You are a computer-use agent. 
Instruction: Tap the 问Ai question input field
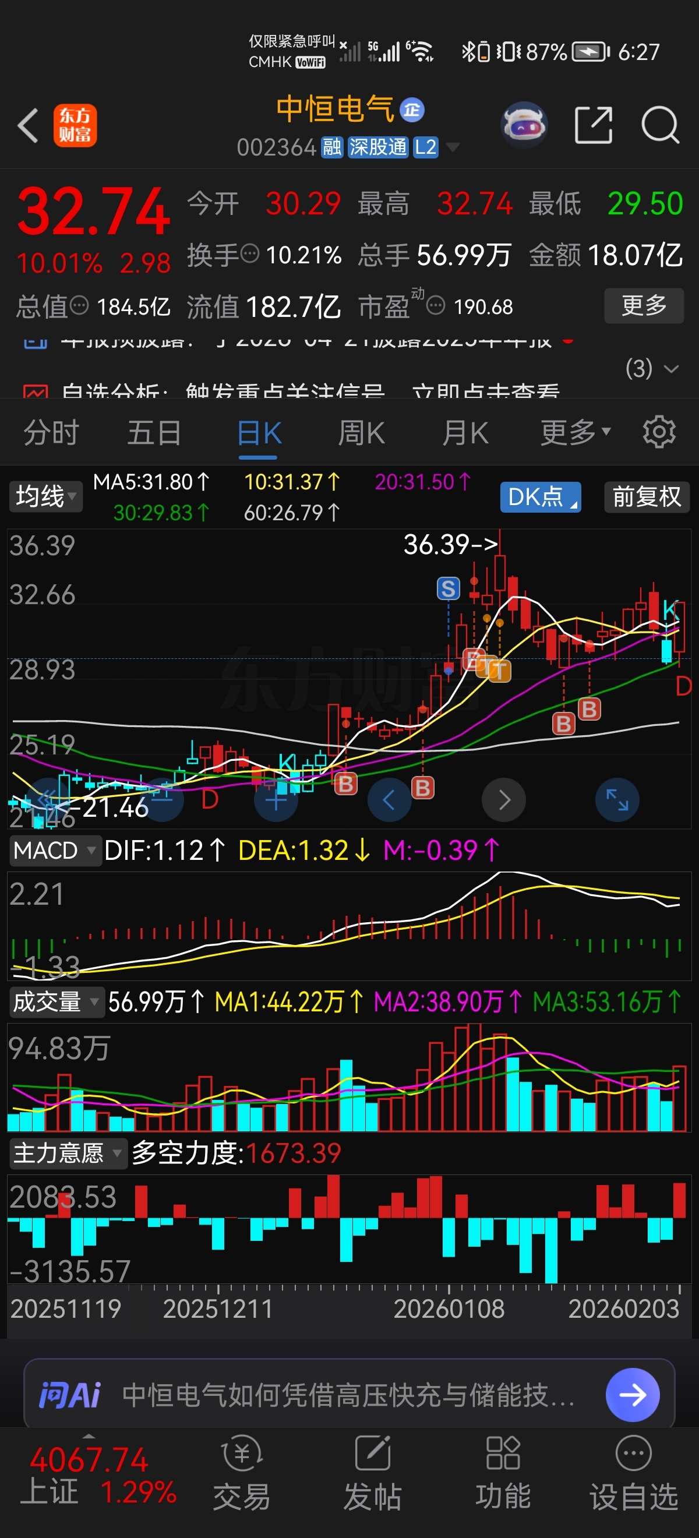tap(348, 1395)
